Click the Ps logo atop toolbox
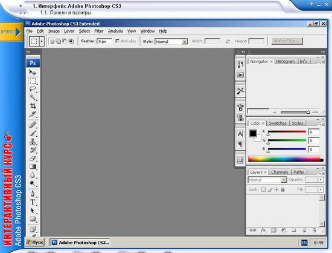 [x=33, y=63]
